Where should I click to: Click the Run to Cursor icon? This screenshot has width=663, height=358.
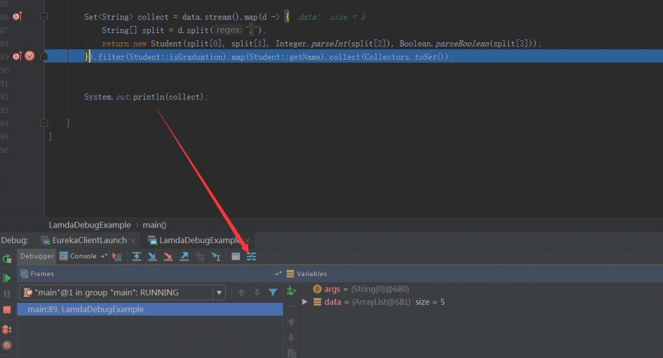tap(216, 257)
